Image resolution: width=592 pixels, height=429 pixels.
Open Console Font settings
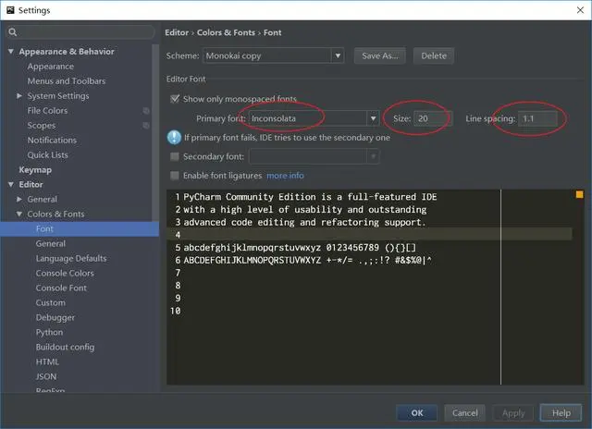pyautogui.click(x=61, y=288)
